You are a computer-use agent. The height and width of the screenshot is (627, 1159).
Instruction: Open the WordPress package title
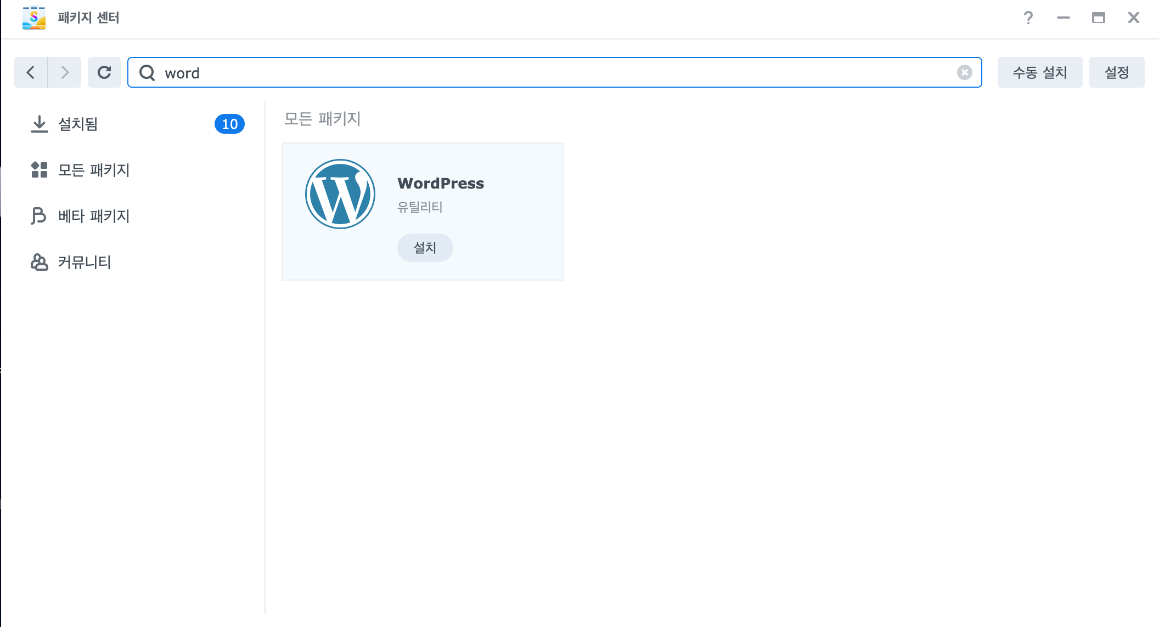point(441,183)
